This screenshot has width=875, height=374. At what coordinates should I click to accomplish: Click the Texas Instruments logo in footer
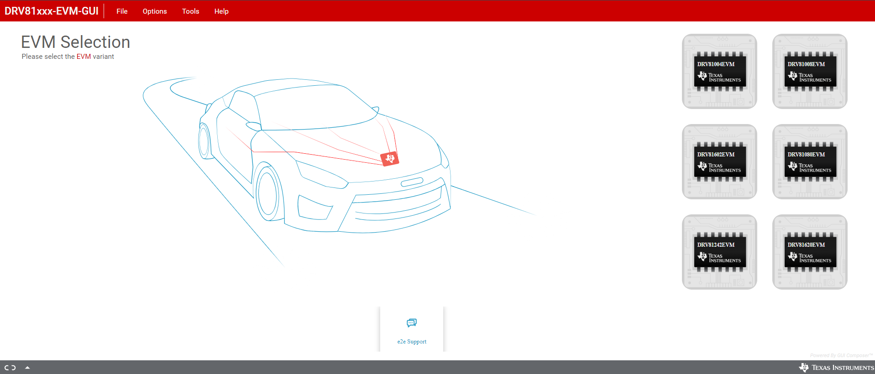click(836, 368)
